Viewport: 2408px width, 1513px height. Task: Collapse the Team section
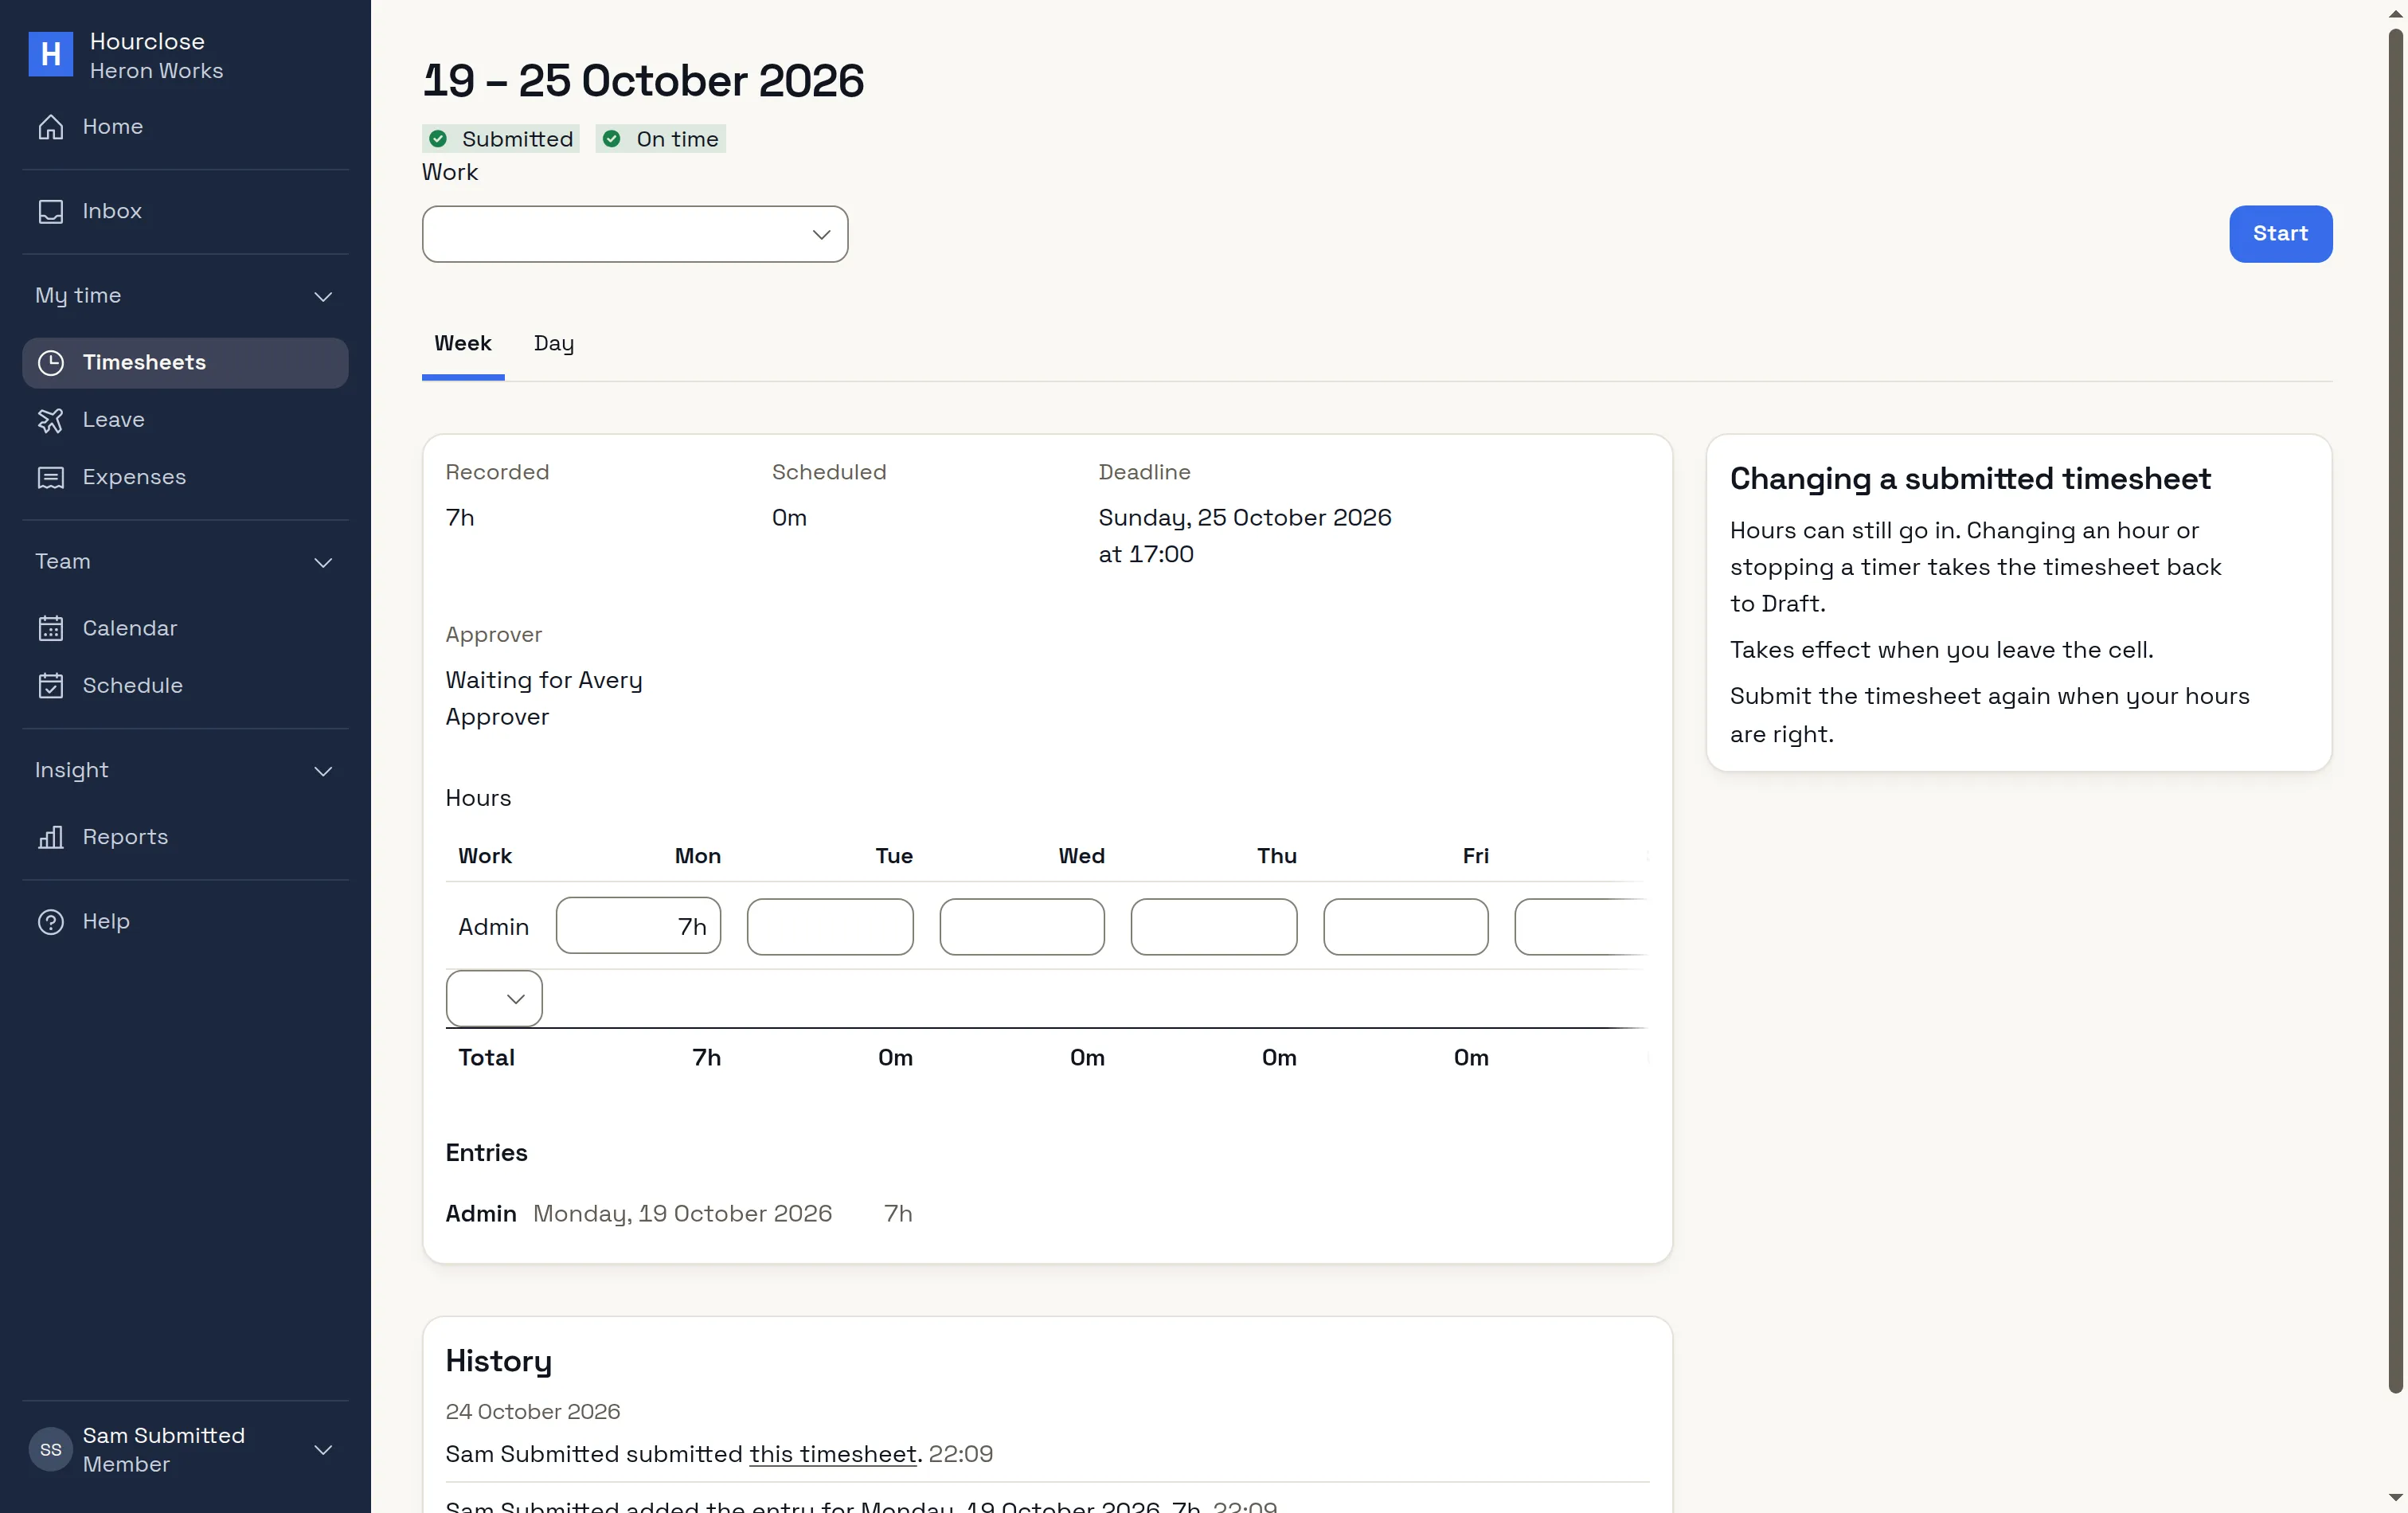point(185,562)
